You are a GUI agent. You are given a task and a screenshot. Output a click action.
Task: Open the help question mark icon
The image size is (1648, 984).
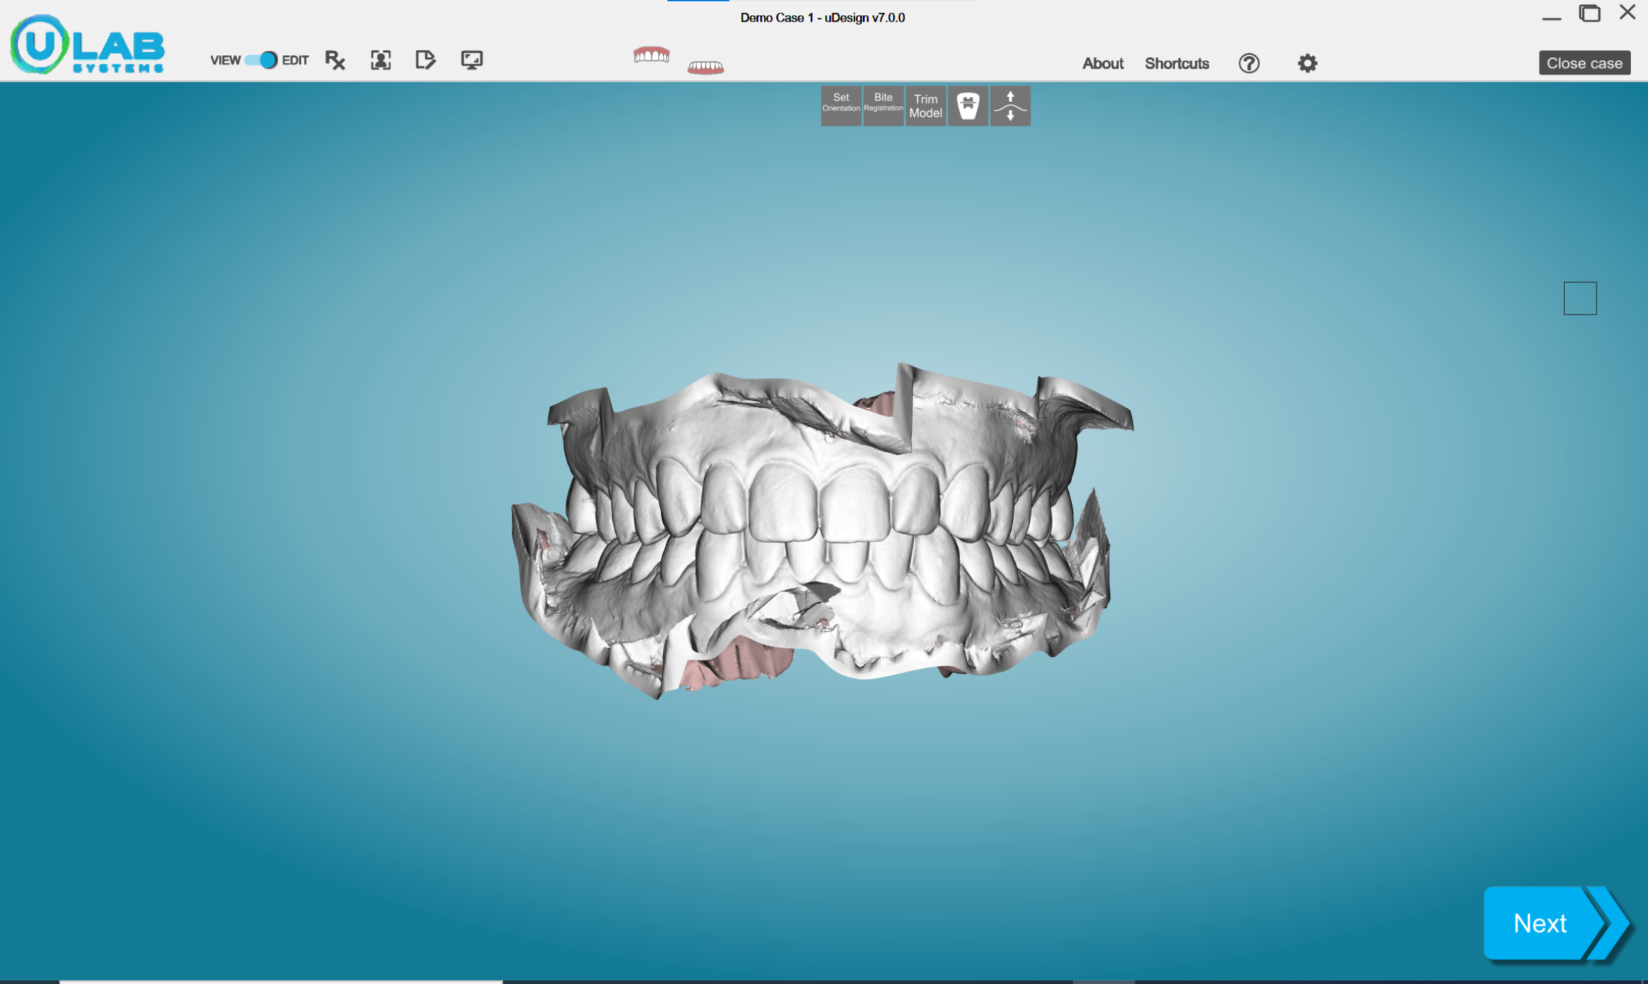(x=1249, y=63)
